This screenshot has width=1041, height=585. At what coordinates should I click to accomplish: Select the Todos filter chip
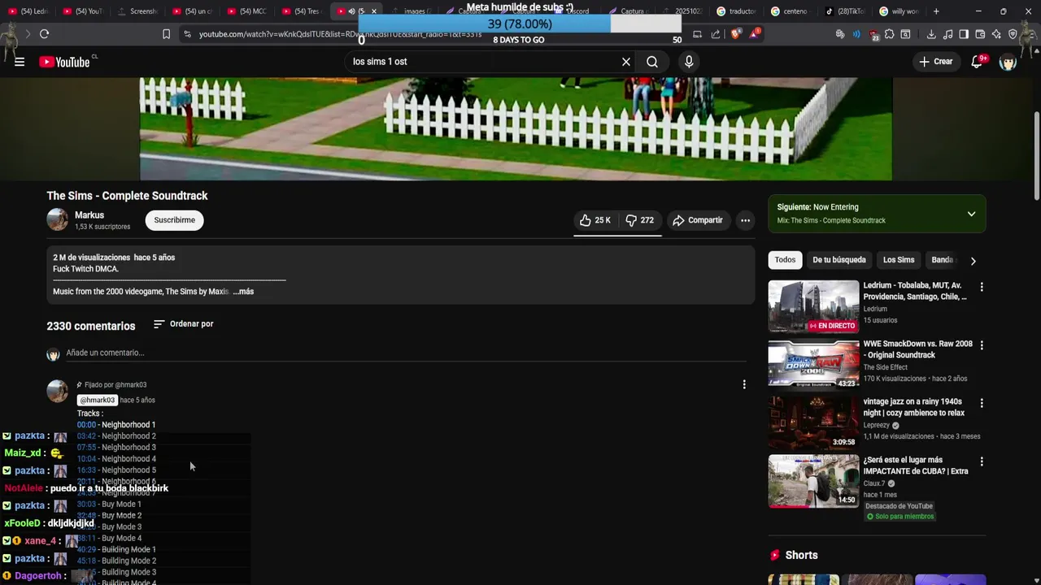[x=785, y=260]
